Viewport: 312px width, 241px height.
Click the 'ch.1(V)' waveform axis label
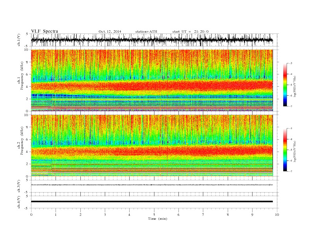pos(19,40)
